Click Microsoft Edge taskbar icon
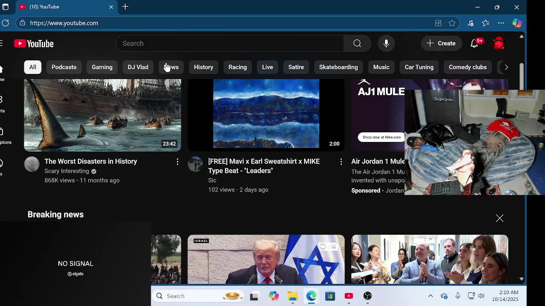 (311, 296)
